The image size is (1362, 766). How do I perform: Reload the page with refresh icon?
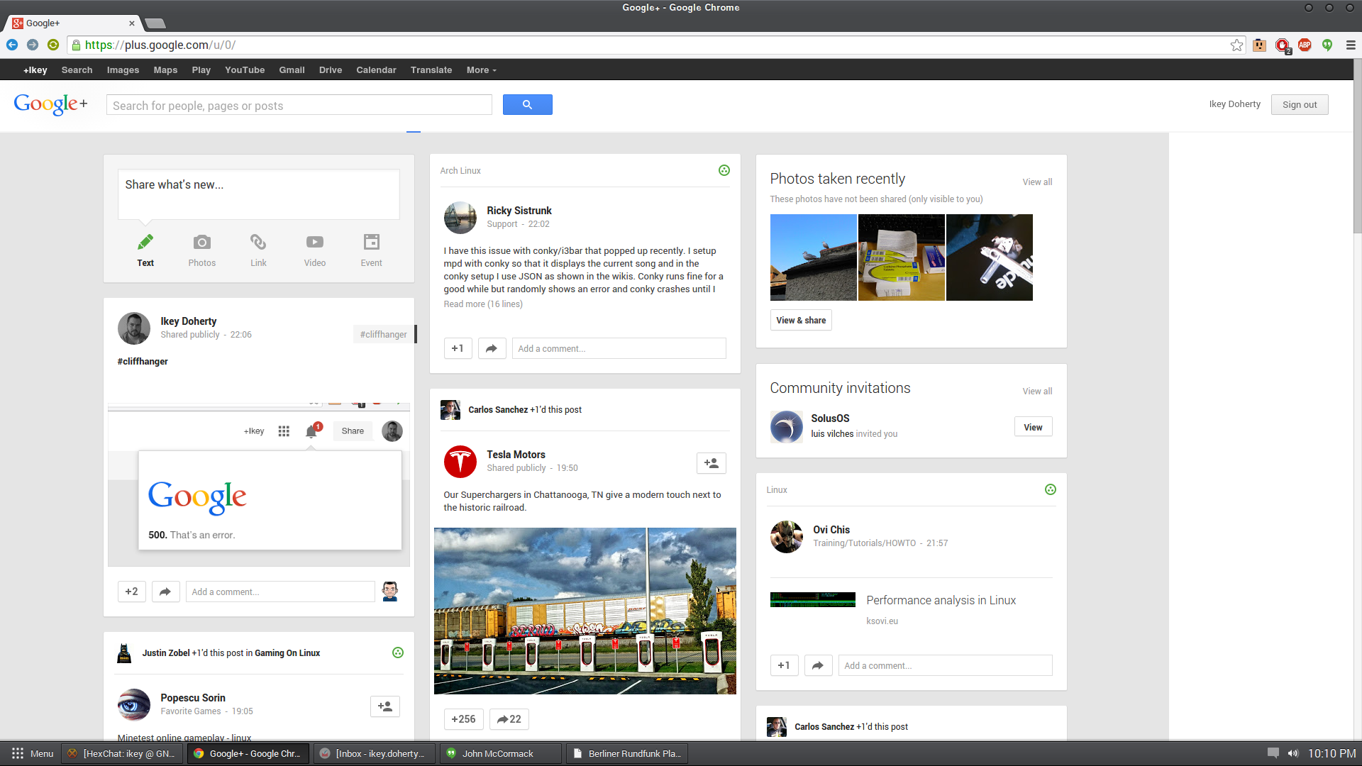53,45
